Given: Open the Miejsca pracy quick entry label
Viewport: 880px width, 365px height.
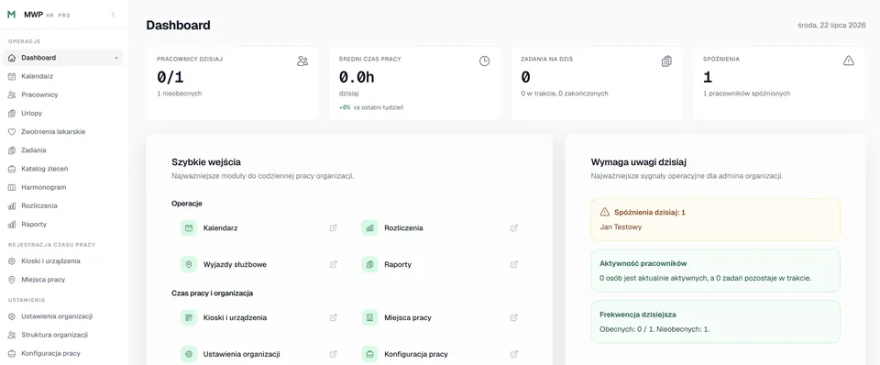Looking at the screenshot, I should 407,318.
